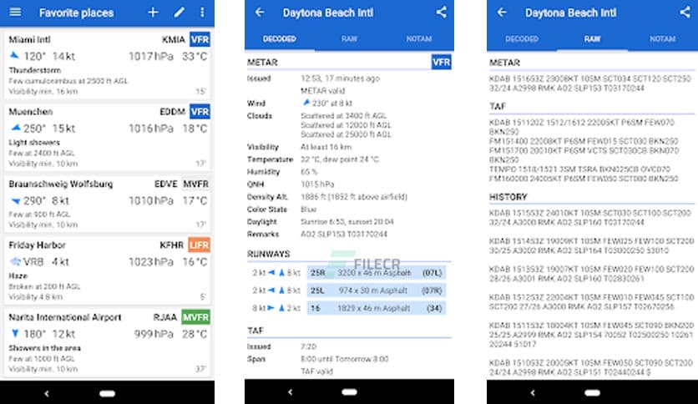
Task: Tap history entry KDAB 151153Z
Action: [592, 335]
